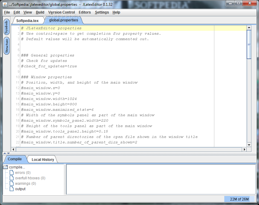This screenshot has height=205, width=259.
Task: Open the Edit menu
Action: 17,12
